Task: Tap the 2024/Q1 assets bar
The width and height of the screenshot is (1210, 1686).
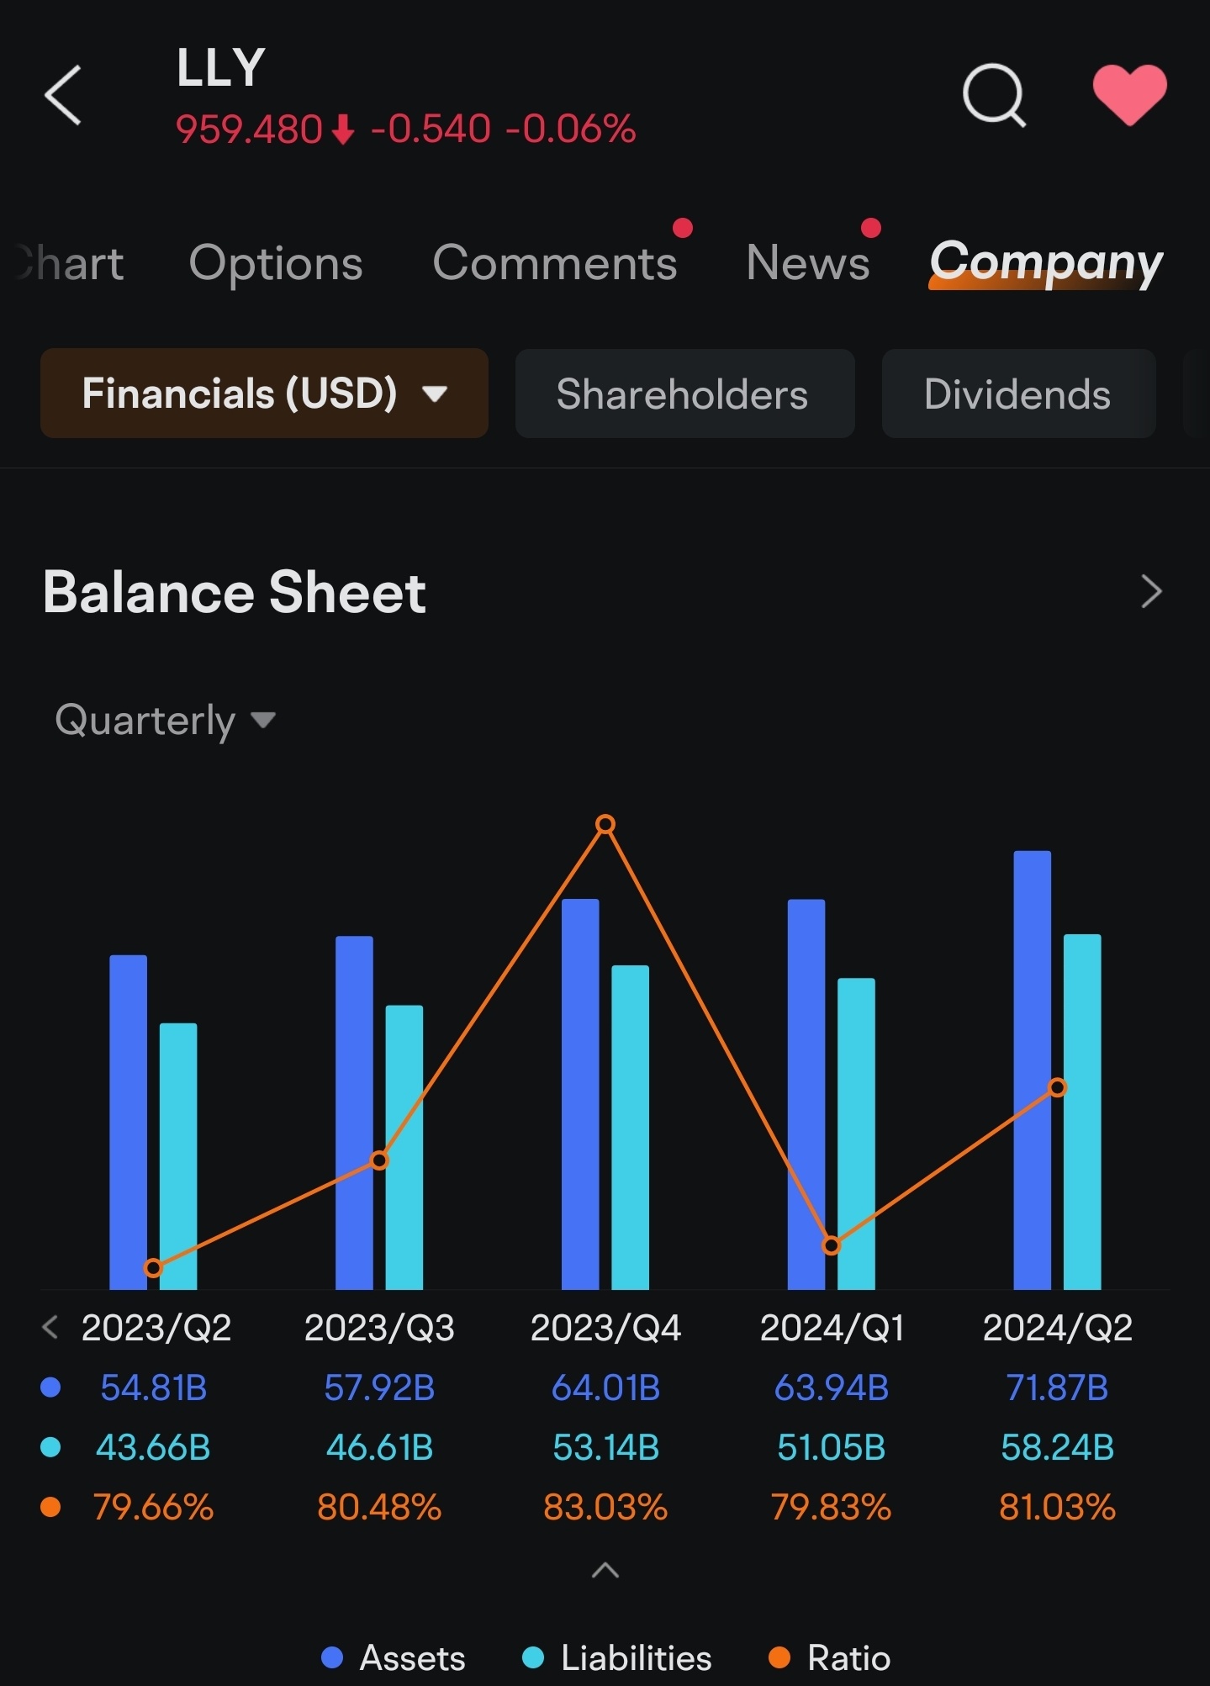Action: 806,1094
